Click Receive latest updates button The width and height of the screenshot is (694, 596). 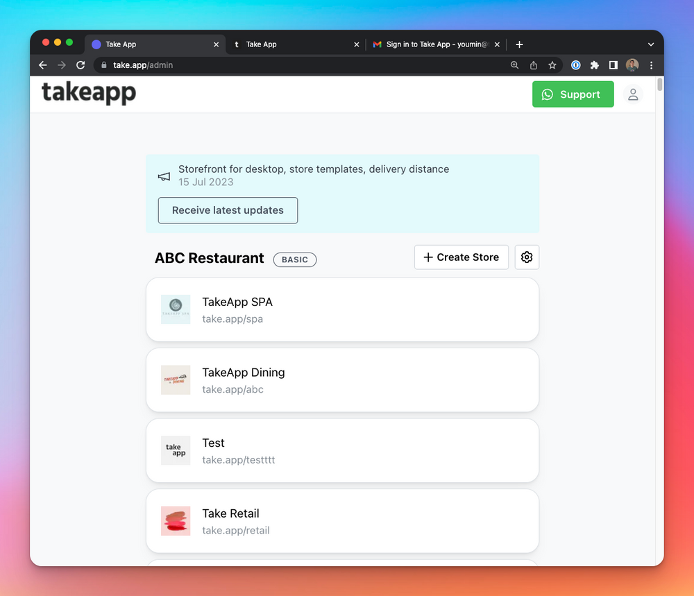(228, 210)
